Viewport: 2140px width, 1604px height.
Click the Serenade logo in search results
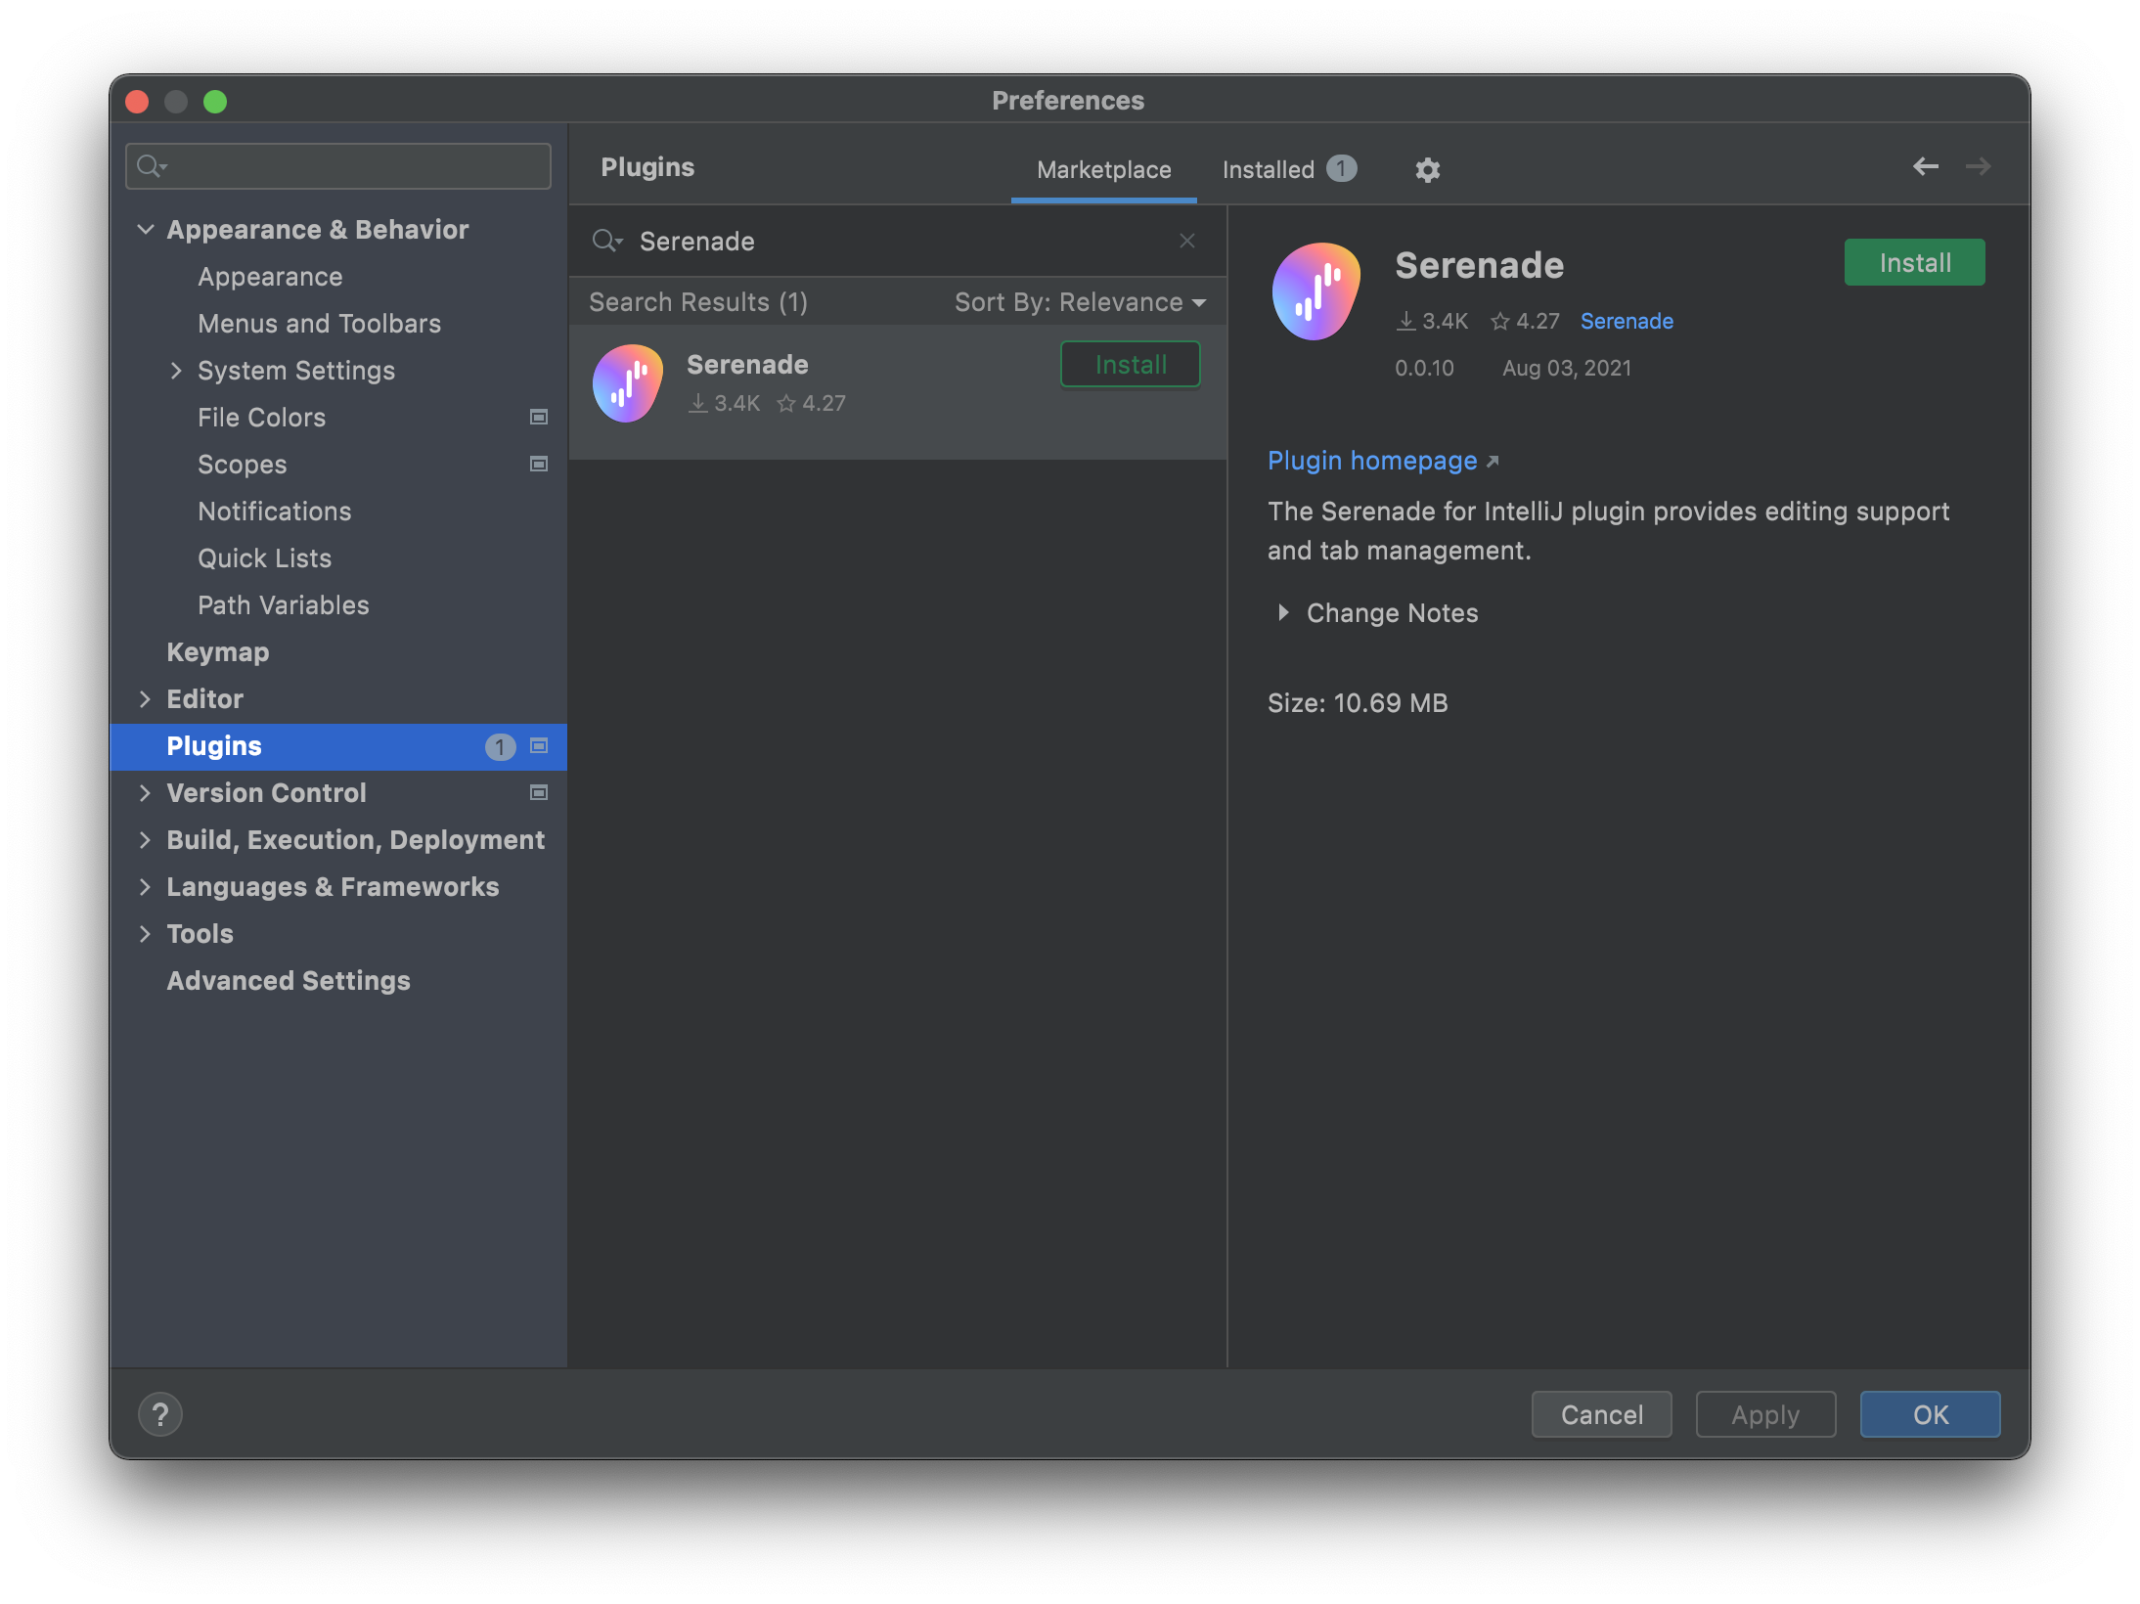click(x=628, y=383)
